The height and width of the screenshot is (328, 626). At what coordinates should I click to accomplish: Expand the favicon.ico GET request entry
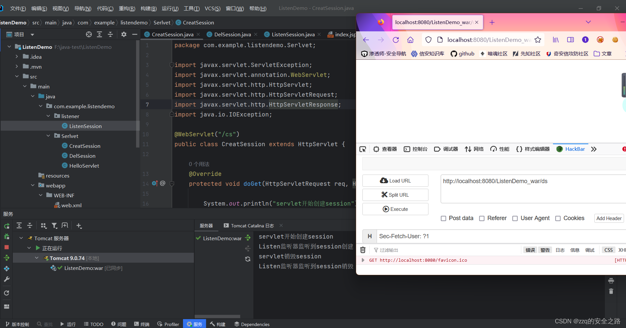click(x=363, y=260)
